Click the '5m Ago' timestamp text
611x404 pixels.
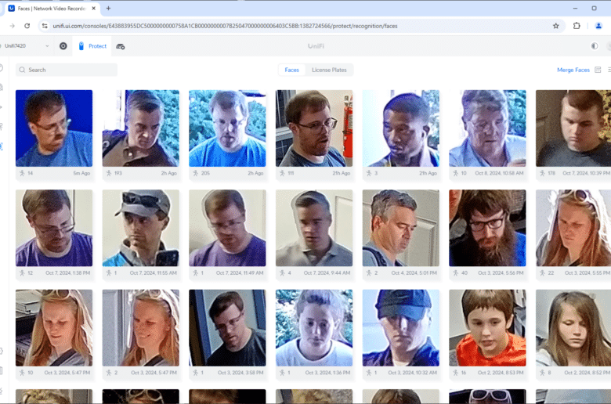pyautogui.click(x=81, y=173)
